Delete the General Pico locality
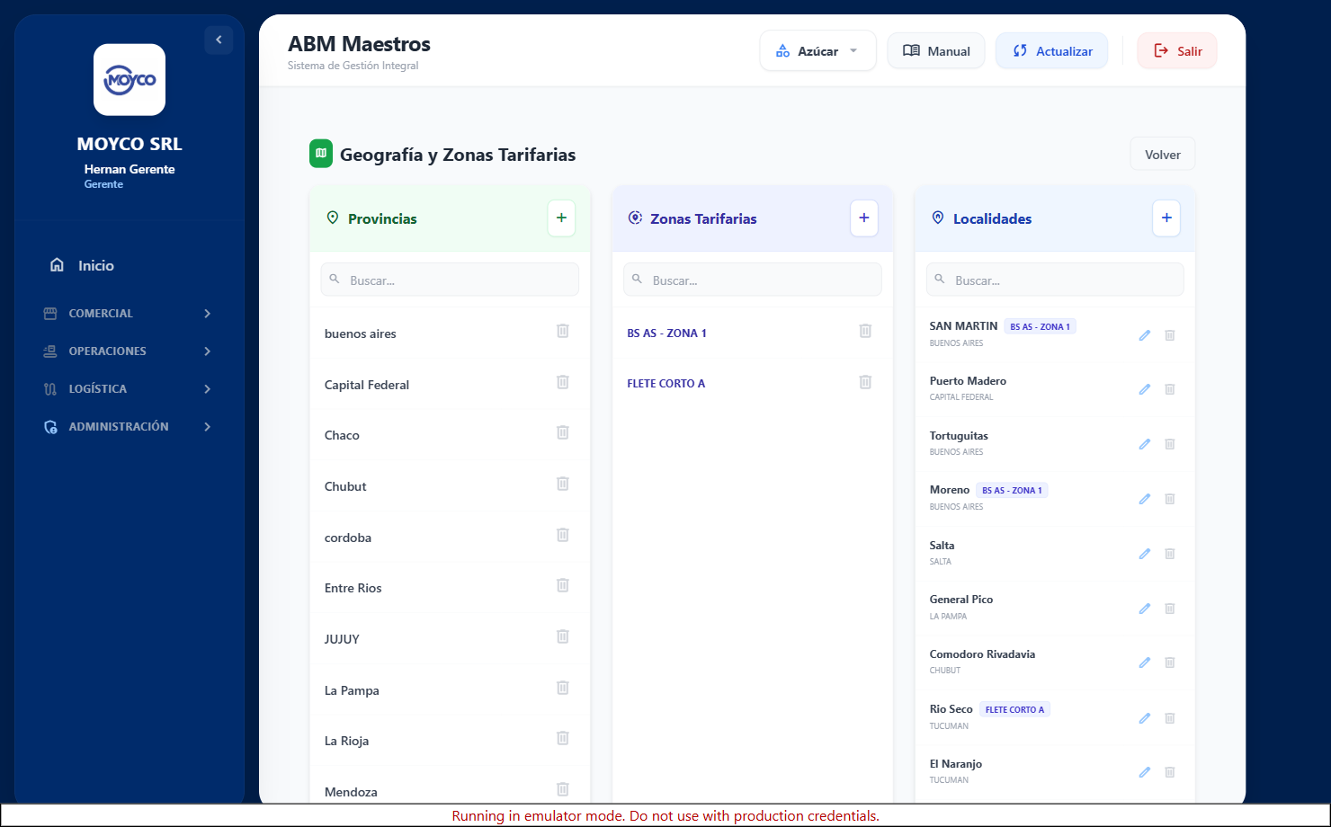The image size is (1331, 827). tap(1170, 609)
